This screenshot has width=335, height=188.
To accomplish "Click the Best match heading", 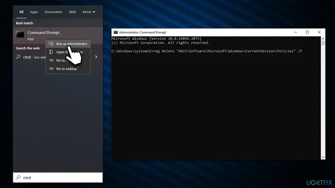I will (24, 23).
